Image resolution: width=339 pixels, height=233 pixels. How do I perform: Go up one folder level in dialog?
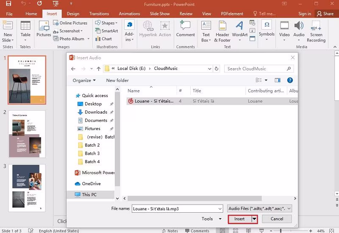coord(99,69)
